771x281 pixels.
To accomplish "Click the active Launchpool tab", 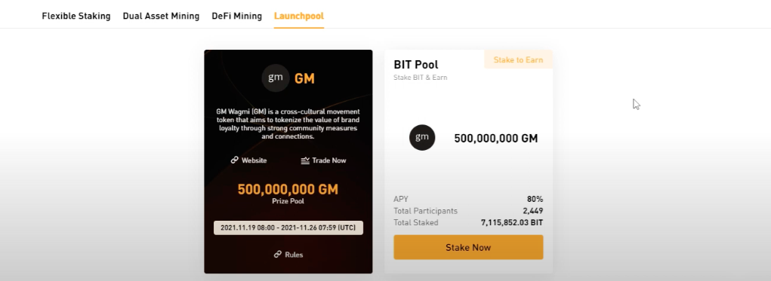I will tap(299, 16).
